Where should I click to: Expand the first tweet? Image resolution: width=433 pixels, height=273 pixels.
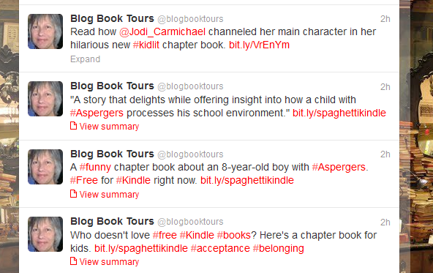point(85,59)
